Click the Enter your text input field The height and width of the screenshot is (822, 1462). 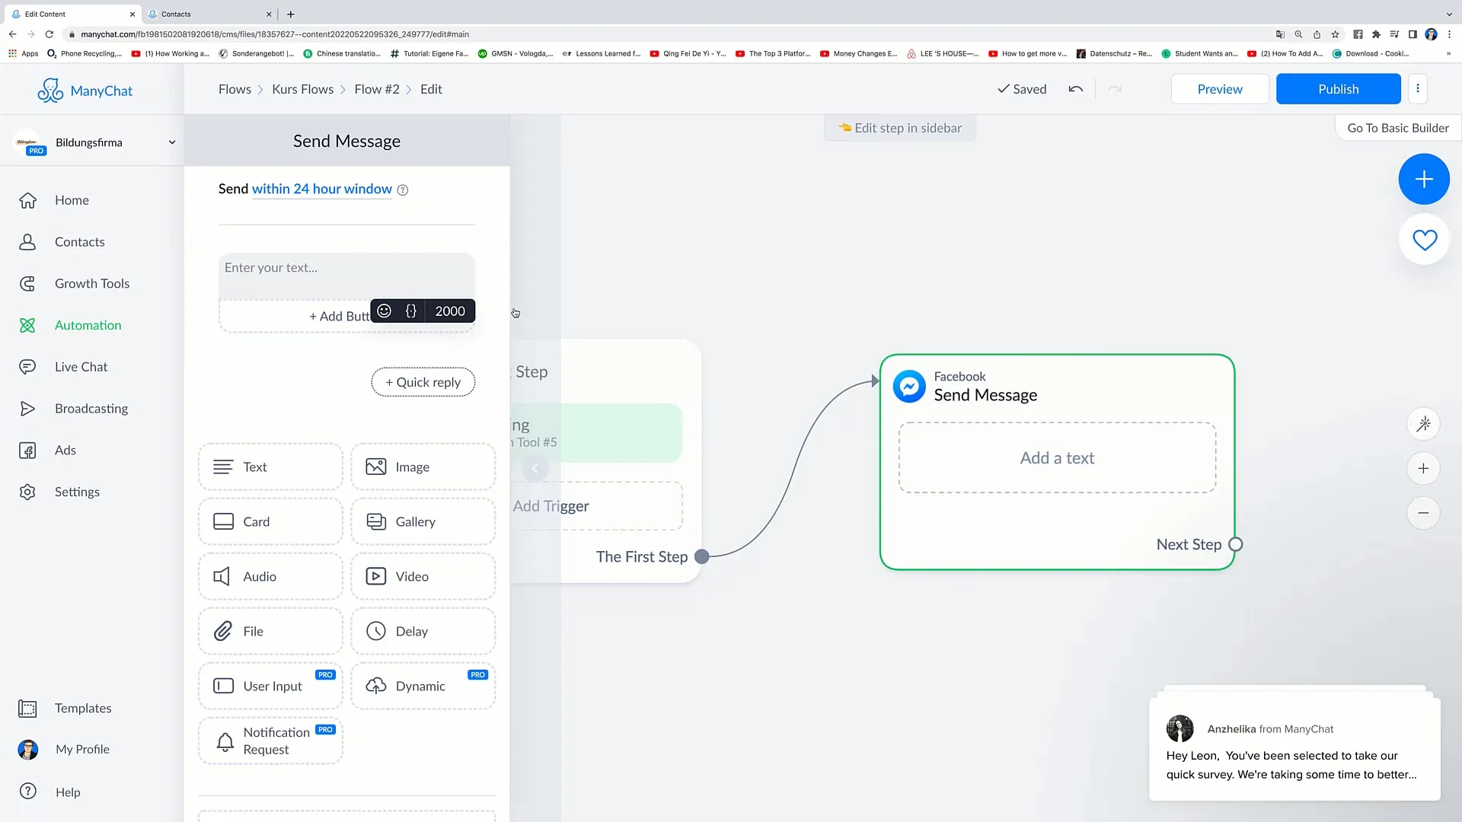coord(346,267)
